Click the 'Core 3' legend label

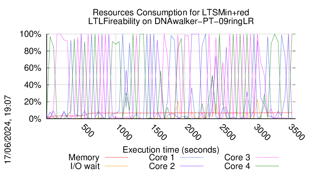237,157
